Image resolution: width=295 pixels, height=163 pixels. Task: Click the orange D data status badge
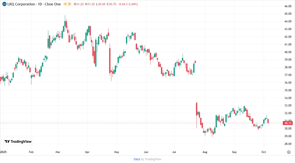click(69, 4)
